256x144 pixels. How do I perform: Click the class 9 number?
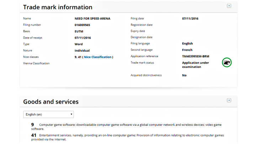(x=32, y=125)
